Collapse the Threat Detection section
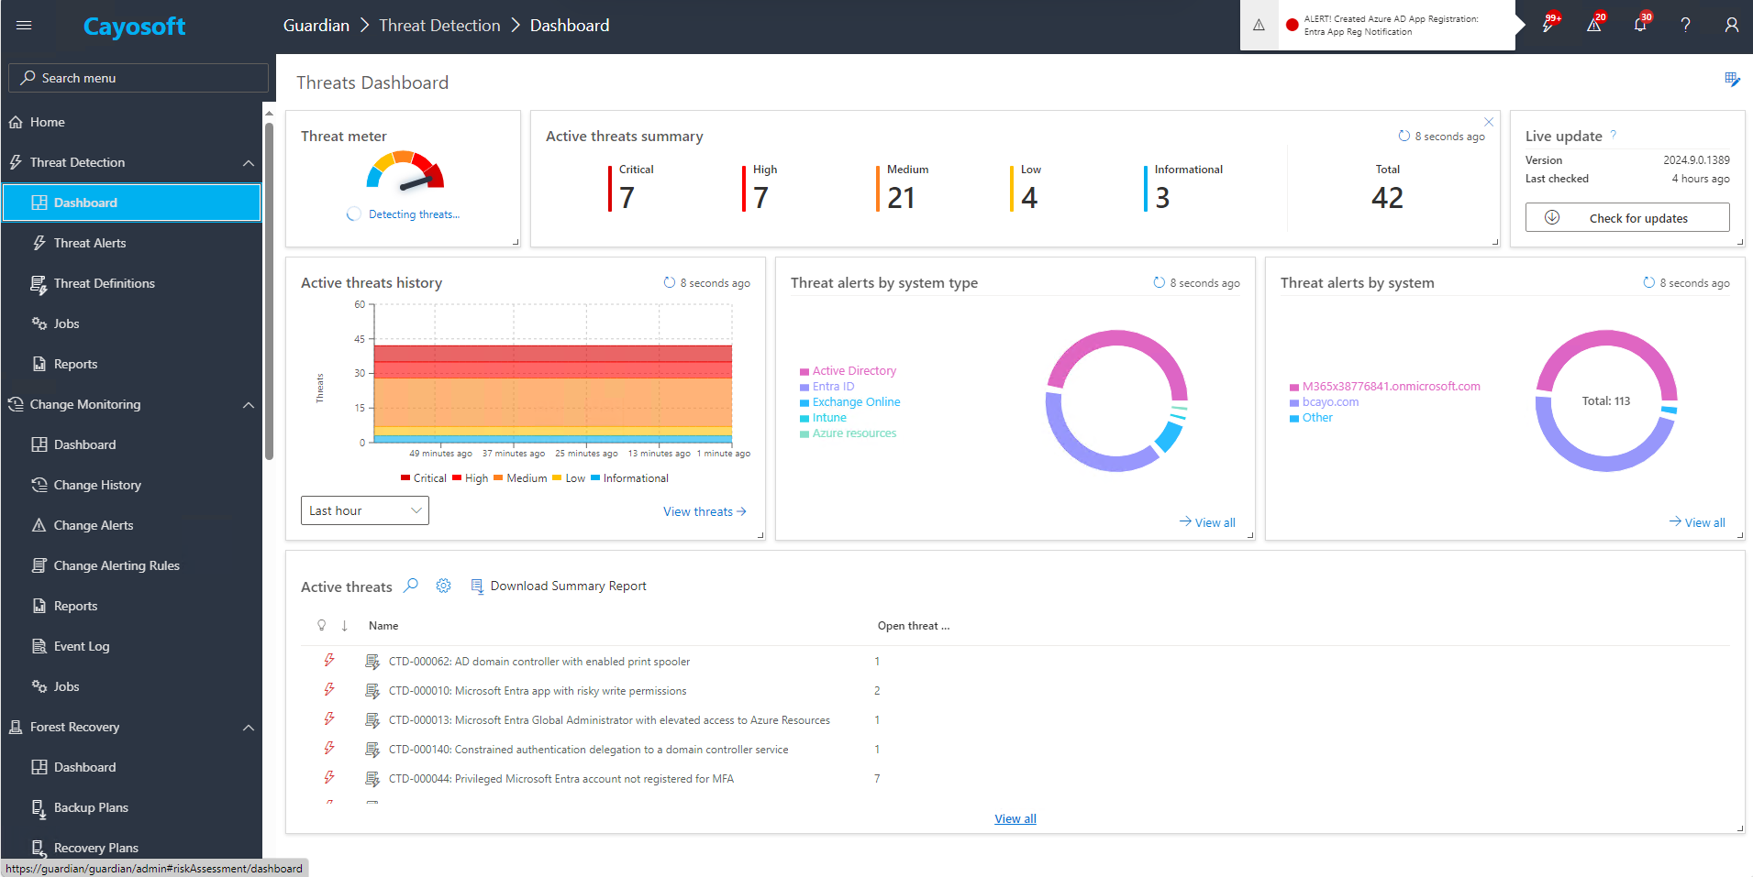Viewport: 1753px width, 877px height. click(249, 162)
